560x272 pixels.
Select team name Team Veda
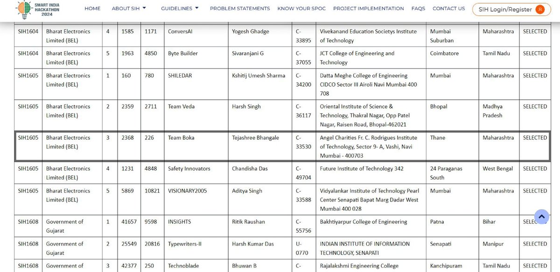pos(182,106)
